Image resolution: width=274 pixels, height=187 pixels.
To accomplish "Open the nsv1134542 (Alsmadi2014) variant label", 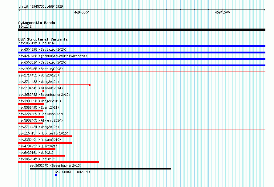I will (x=41, y=88).
